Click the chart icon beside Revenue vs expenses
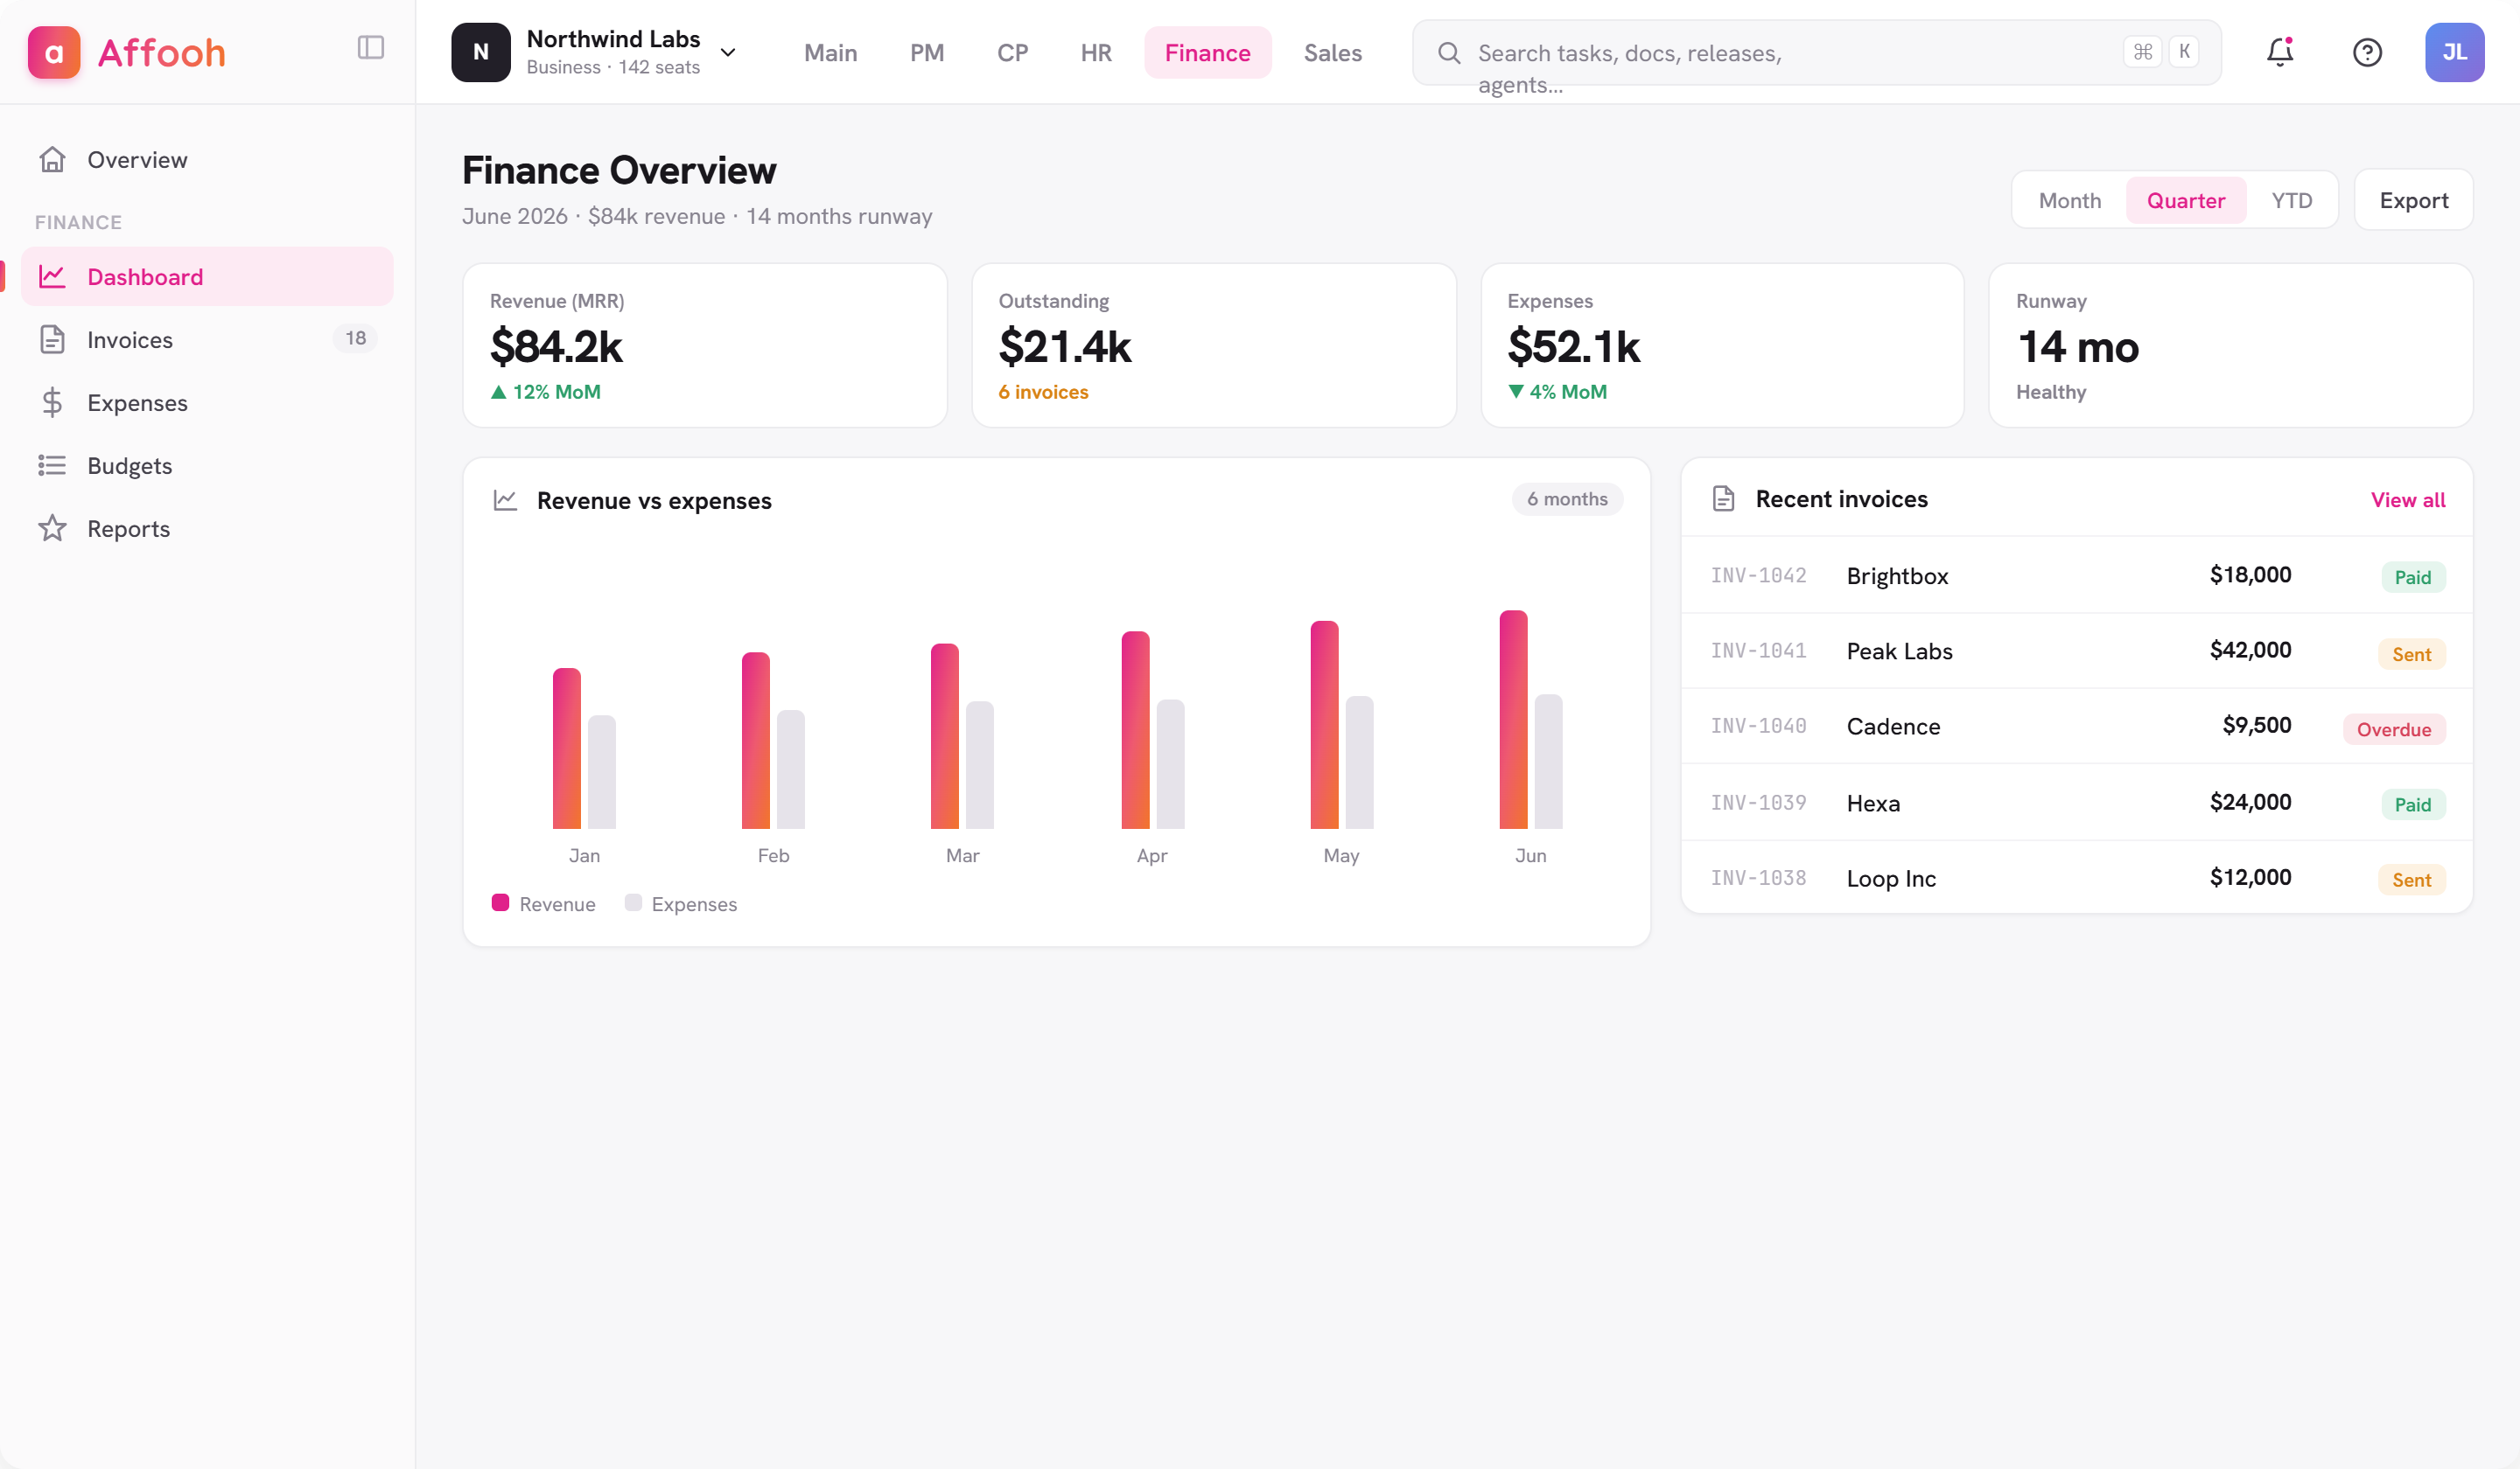This screenshot has height=1469, width=2520. (505, 499)
